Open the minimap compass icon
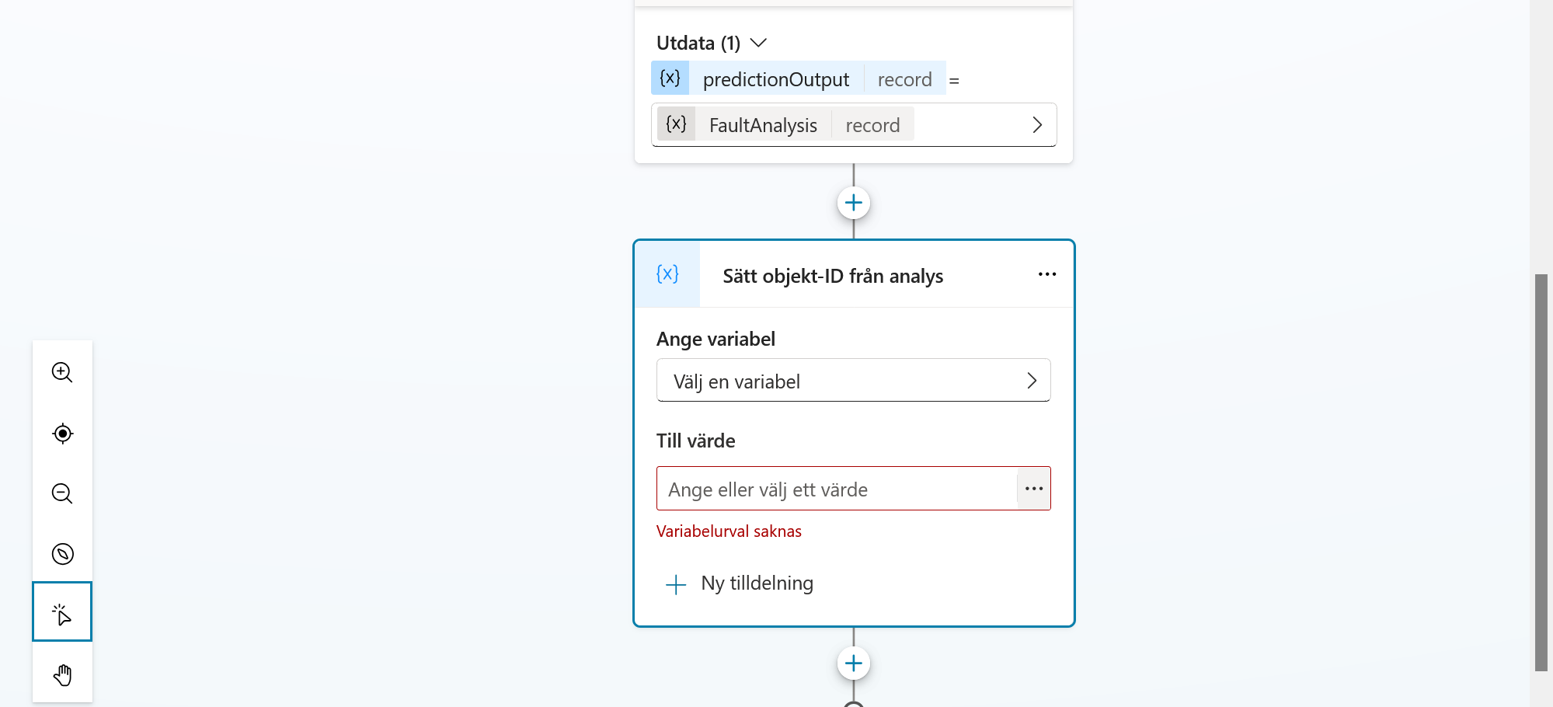This screenshot has width=1553, height=707. click(x=62, y=554)
